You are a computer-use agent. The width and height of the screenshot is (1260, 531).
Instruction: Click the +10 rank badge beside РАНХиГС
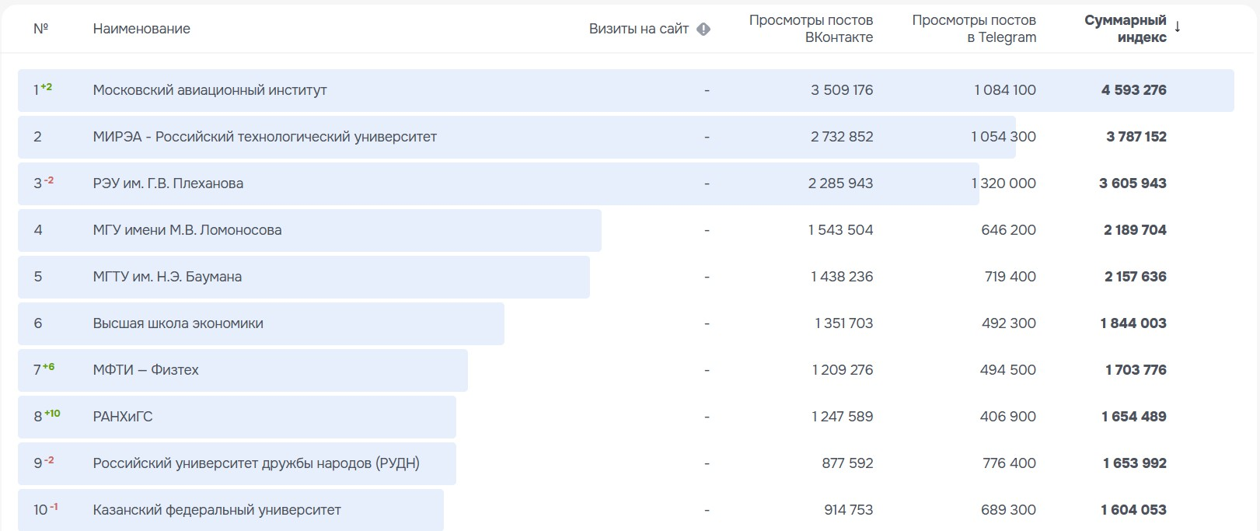pyautogui.click(x=52, y=414)
